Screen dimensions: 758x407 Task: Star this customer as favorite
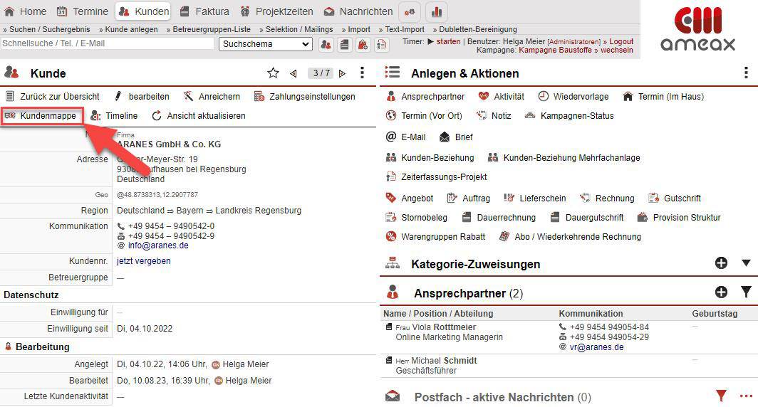coord(273,73)
